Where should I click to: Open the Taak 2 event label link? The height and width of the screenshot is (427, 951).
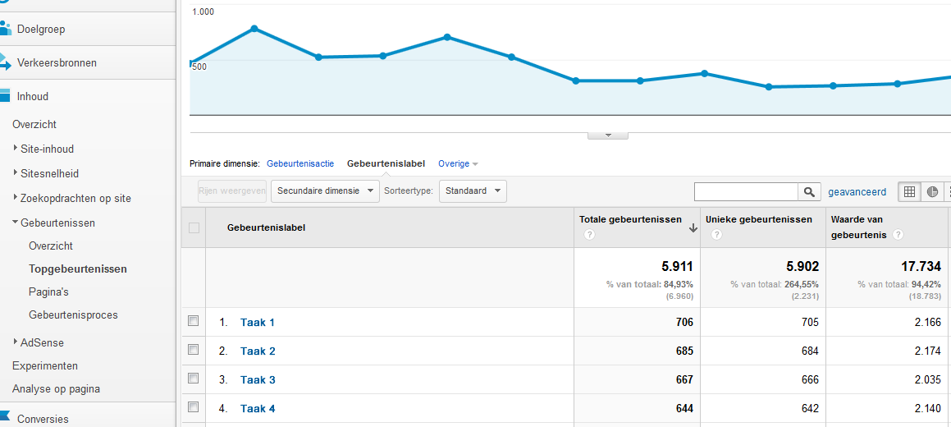(258, 351)
